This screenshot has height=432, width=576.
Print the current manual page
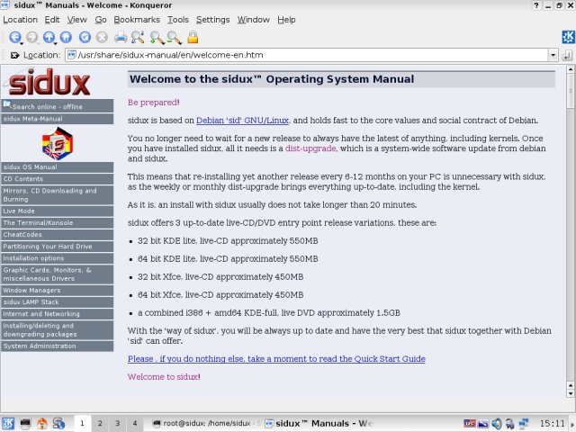pyautogui.click(x=120, y=38)
